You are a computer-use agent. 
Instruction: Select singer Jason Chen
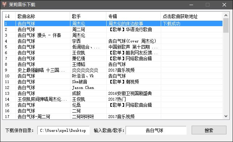83,88
